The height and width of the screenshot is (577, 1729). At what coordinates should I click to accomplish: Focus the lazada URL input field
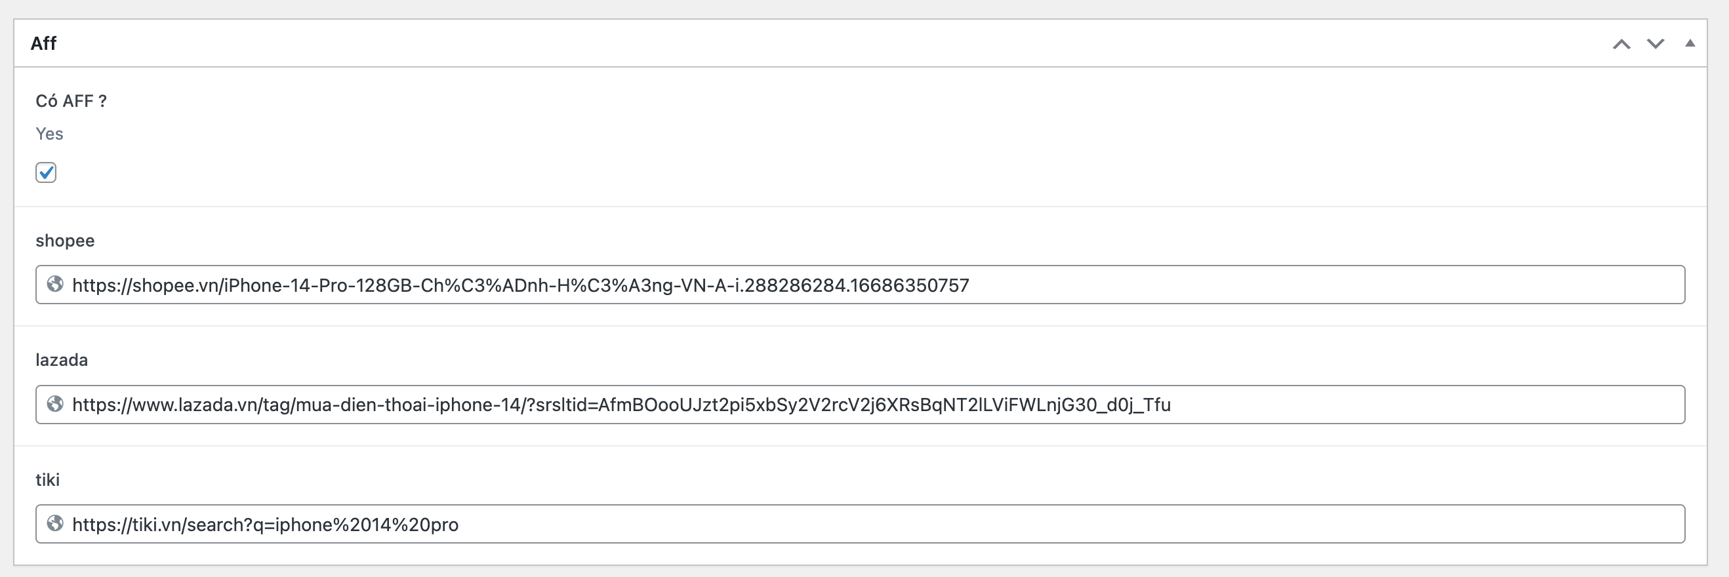[860, 405]
